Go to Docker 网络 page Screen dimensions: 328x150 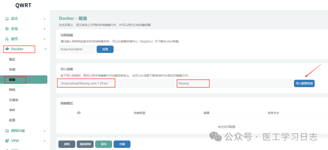(12, 90)
